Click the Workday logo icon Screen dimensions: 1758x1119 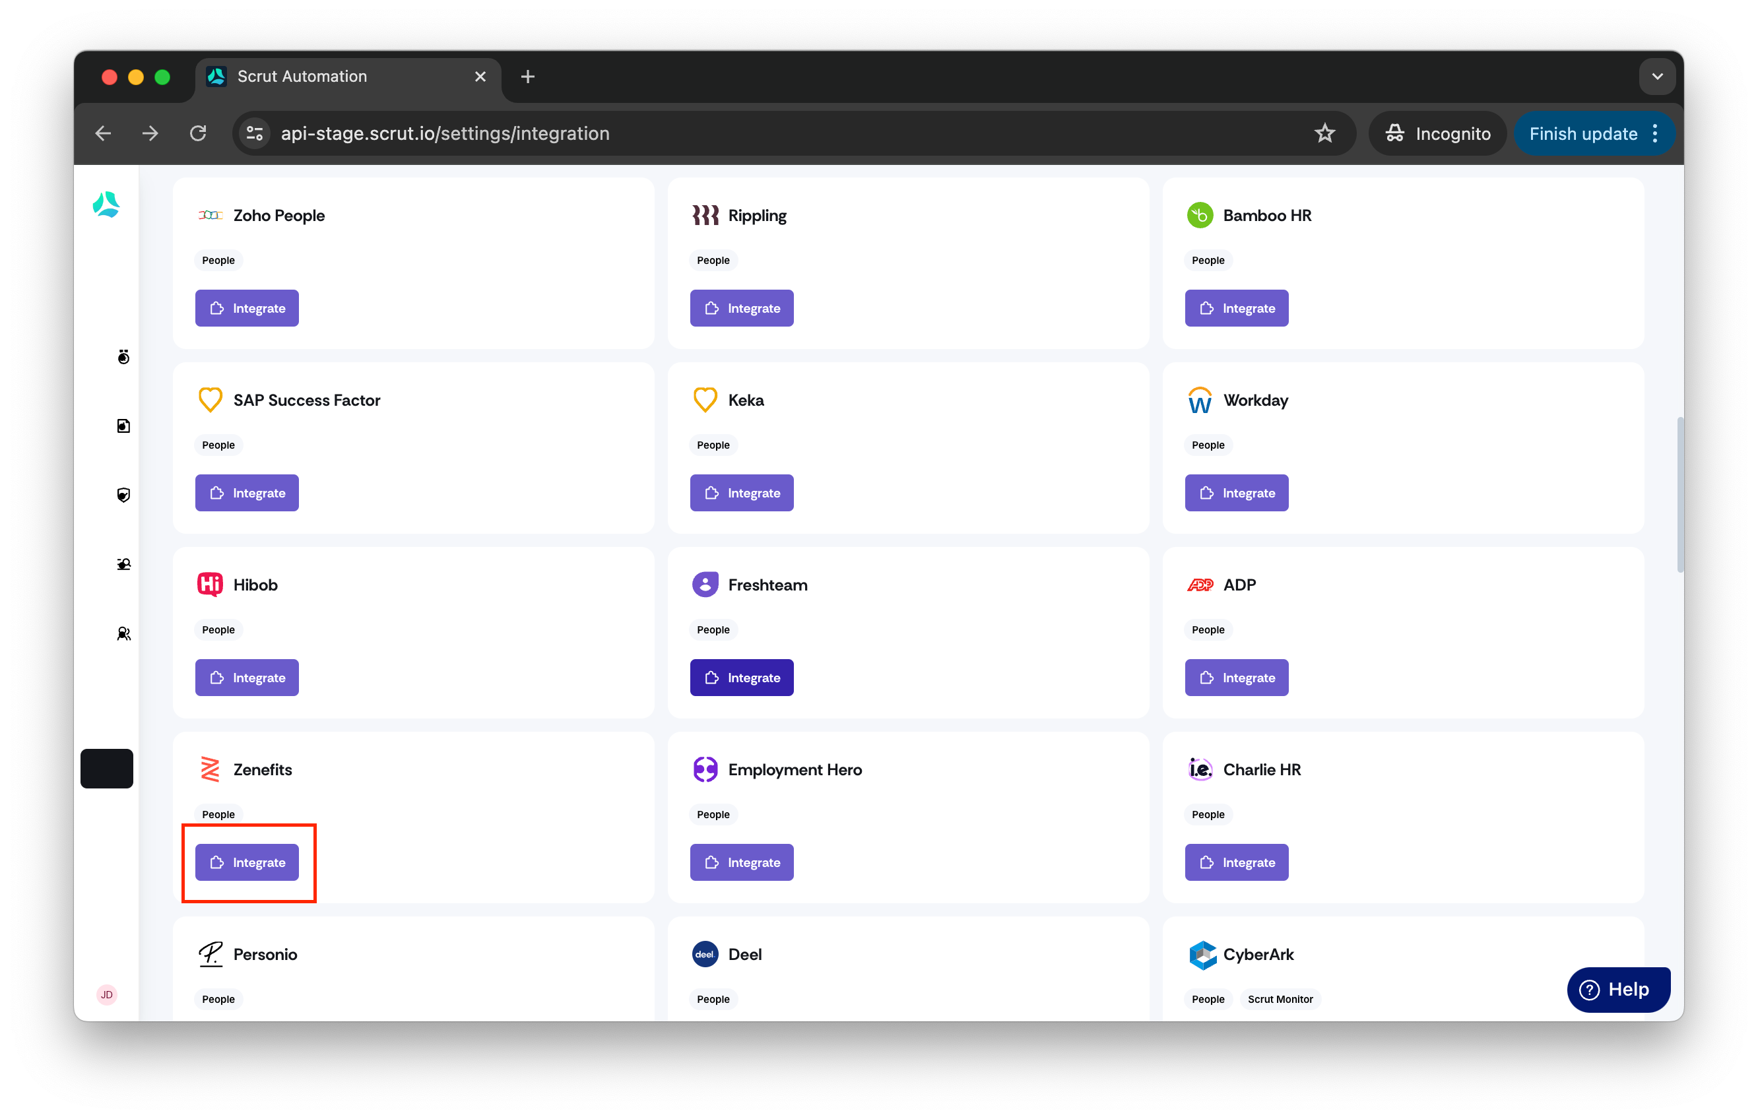click(1200, 400)
